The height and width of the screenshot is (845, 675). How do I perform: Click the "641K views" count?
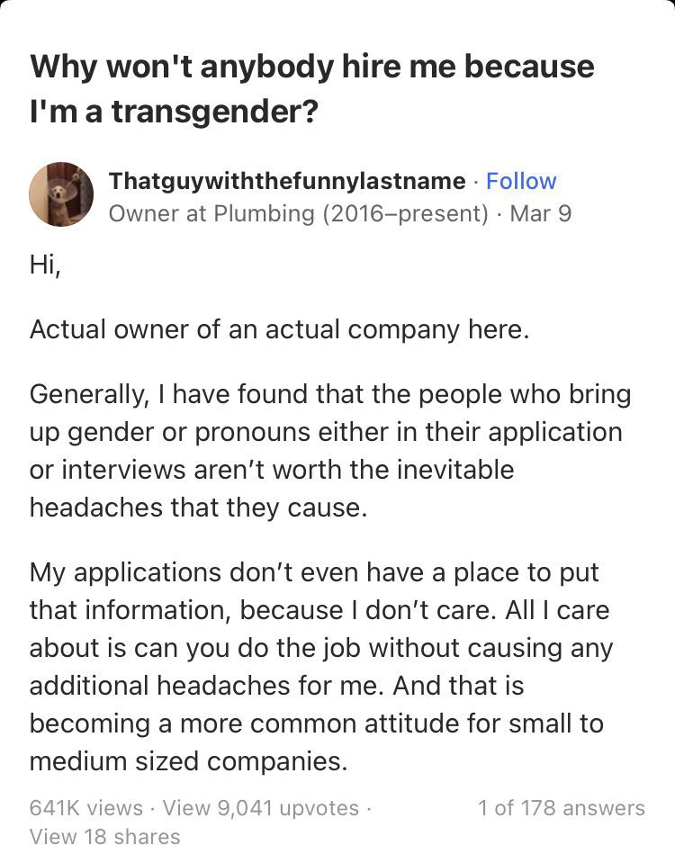click(x=86, y=808)
